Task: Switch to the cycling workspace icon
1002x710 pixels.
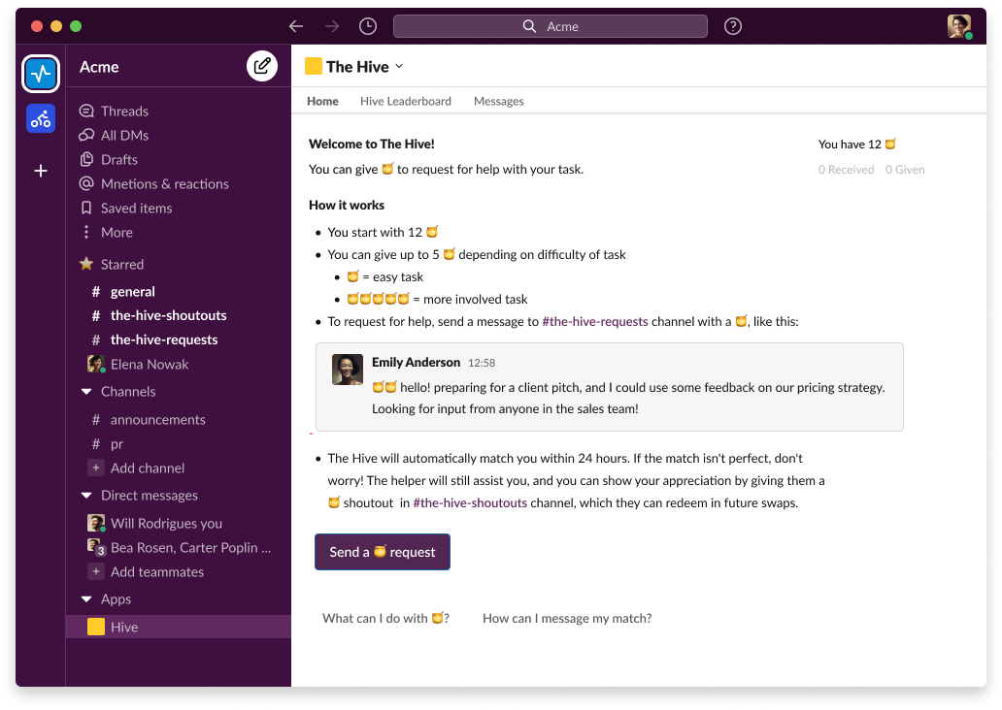Action: point(41,118)
